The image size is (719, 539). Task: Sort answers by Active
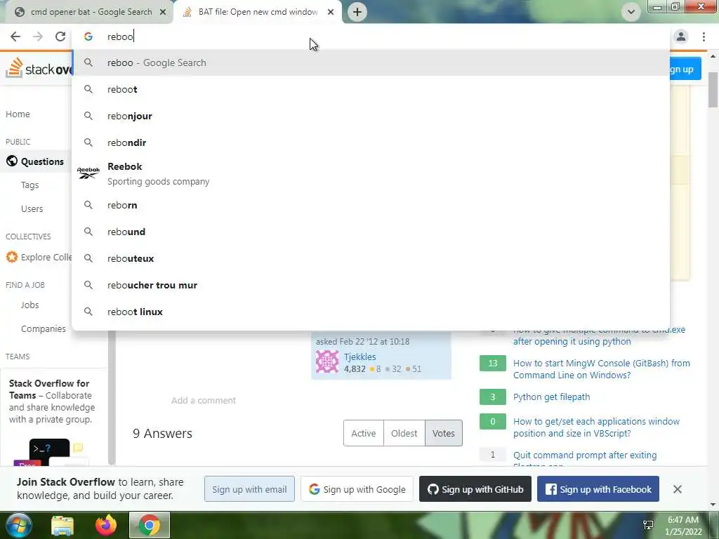coord(363,433)
